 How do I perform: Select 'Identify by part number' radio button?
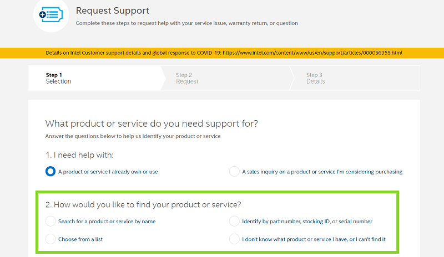point(234,222)
